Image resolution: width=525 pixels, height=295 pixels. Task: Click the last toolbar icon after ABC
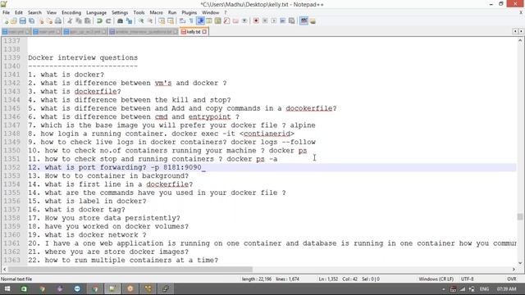[x=313, y=21]
